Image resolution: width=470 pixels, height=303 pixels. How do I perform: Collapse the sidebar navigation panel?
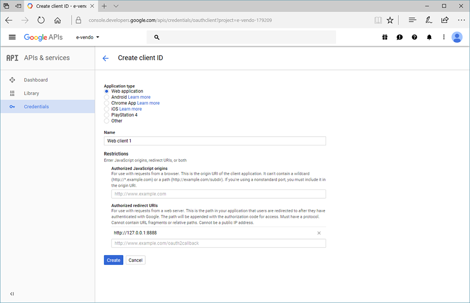click(12, 294)
